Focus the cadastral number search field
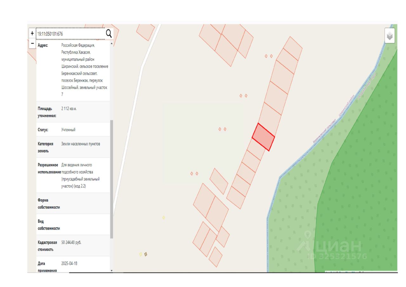 (x=71, y=33)
